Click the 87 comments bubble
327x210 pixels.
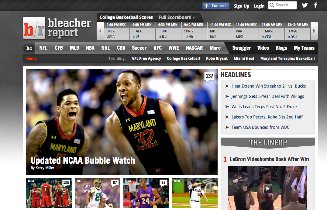click(x=115, y=183)
